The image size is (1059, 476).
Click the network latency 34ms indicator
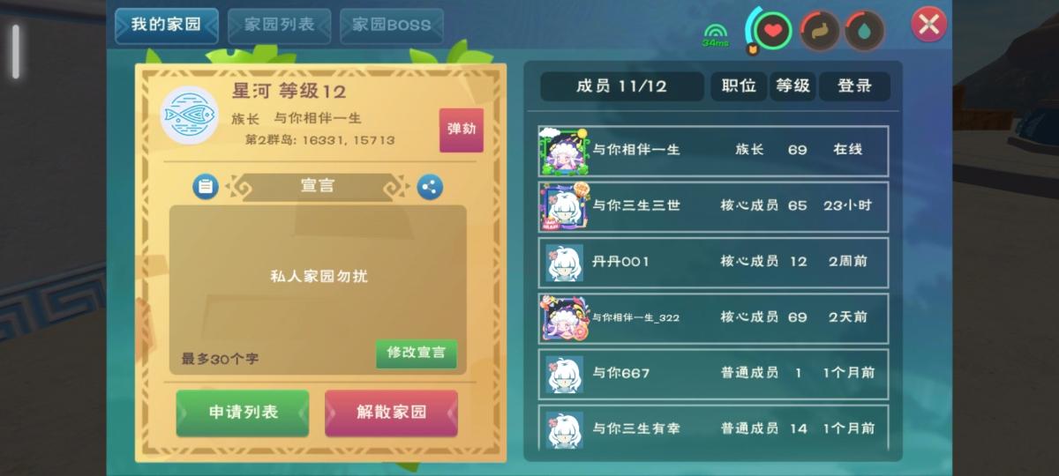[715, 34]
